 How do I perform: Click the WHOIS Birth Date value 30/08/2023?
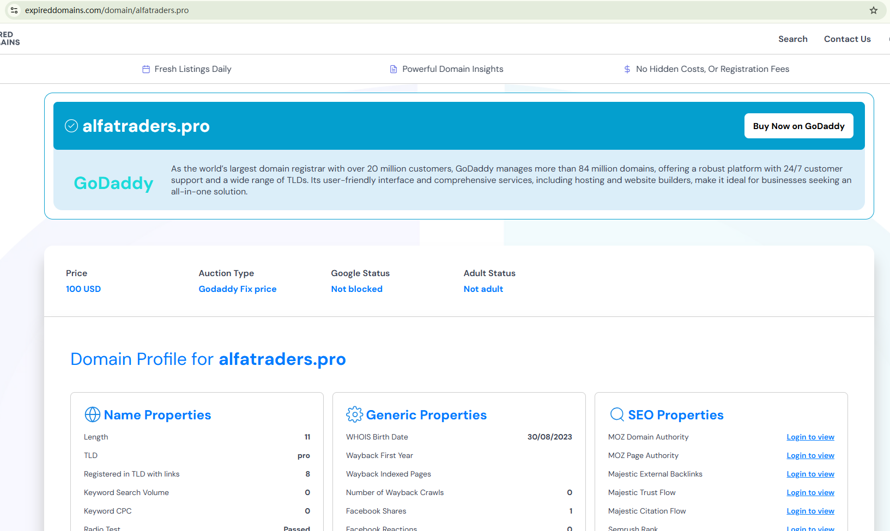(x=550, y=437)
